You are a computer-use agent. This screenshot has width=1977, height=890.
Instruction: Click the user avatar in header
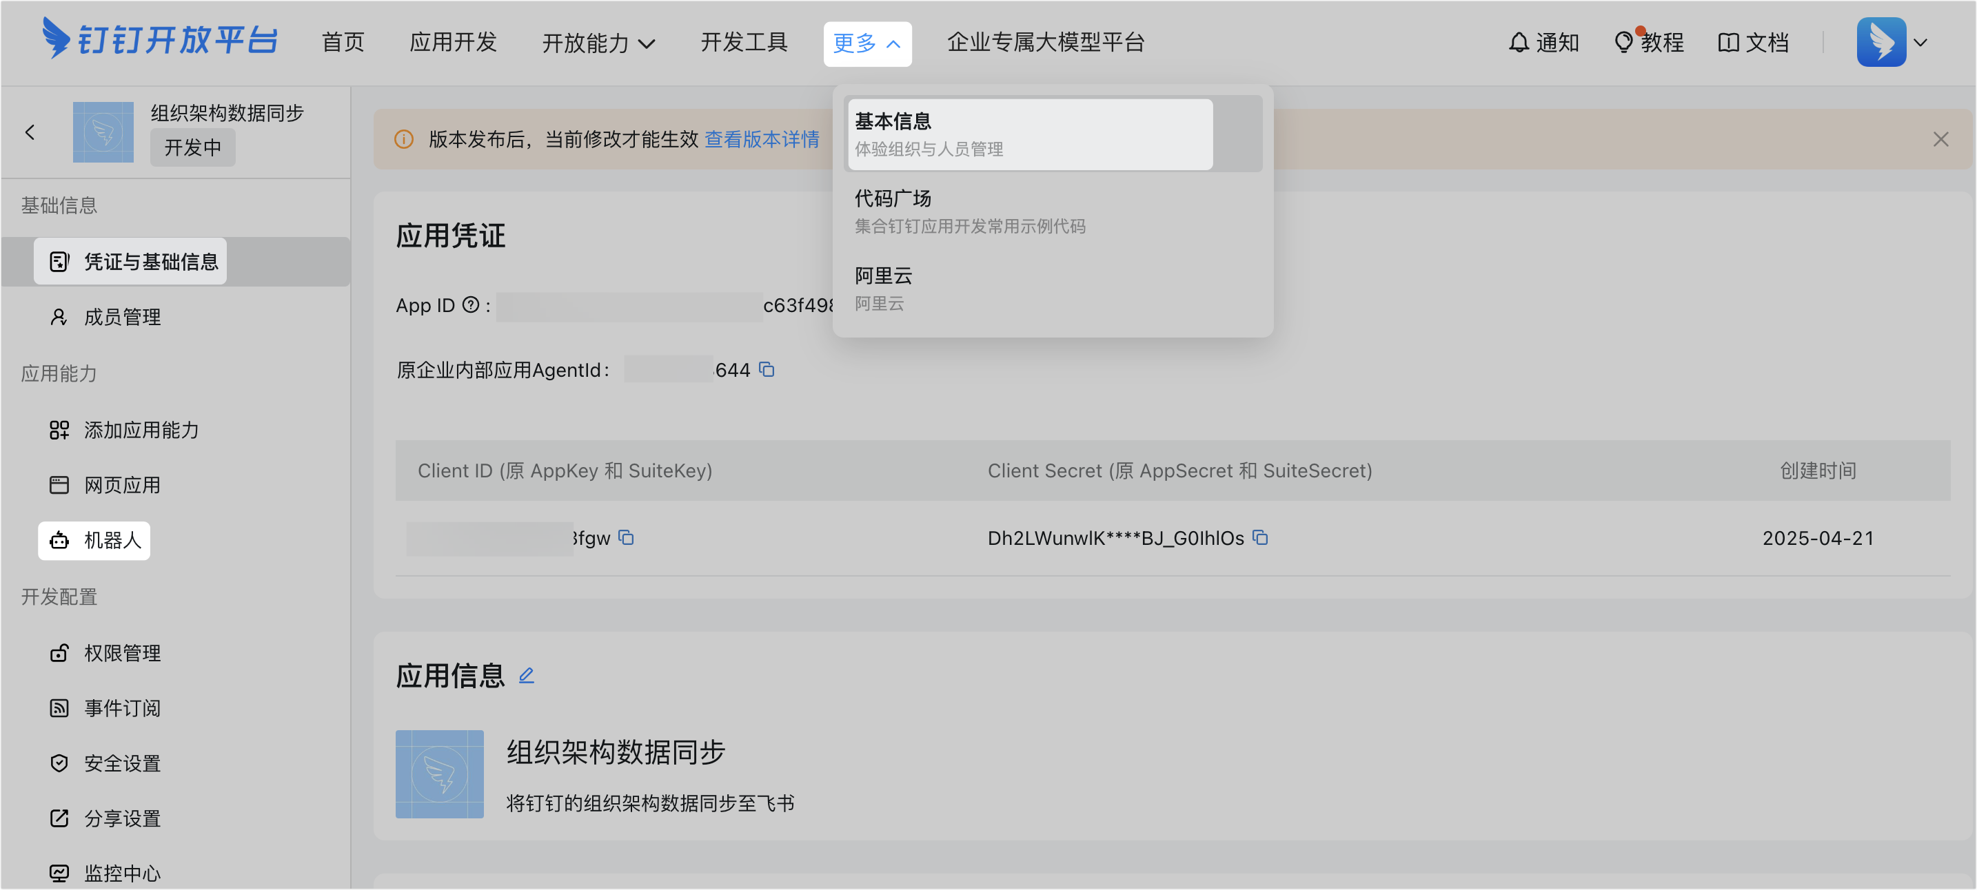(x=1881, y=42)
